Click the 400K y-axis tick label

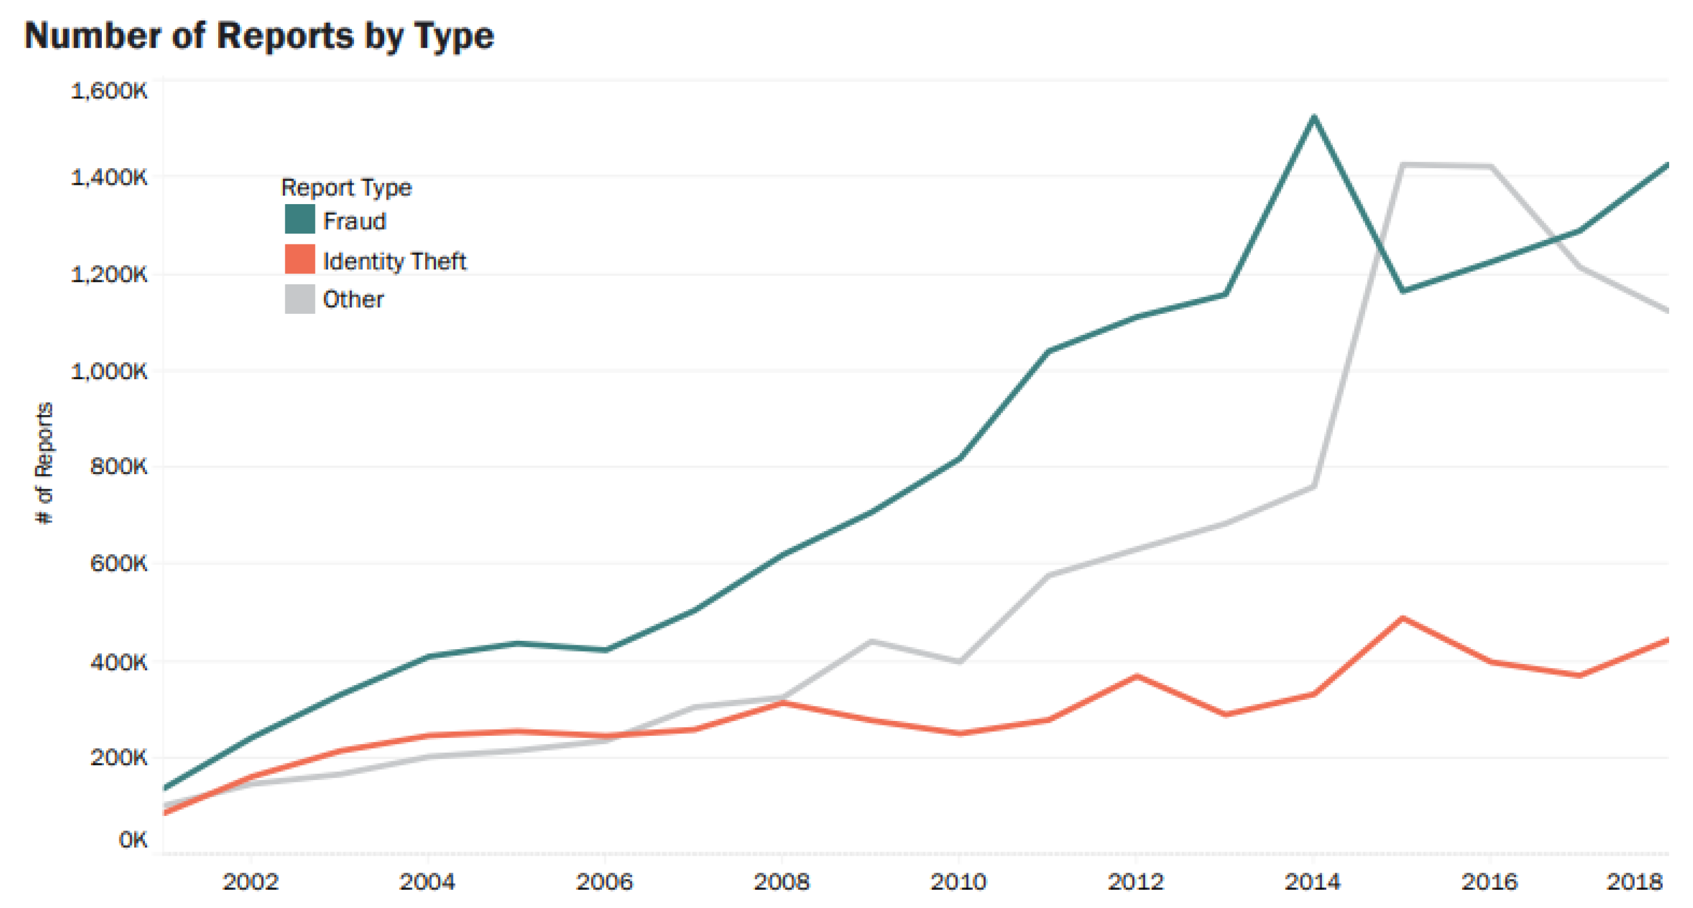point(118,662)
